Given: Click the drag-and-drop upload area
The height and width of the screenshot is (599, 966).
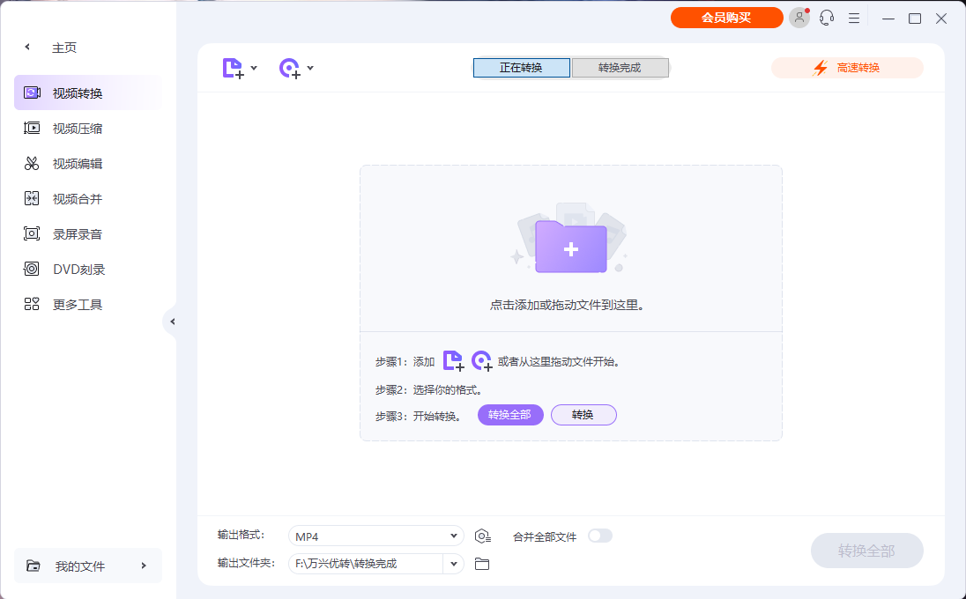Looking at the screenshot, I should 571,248.
